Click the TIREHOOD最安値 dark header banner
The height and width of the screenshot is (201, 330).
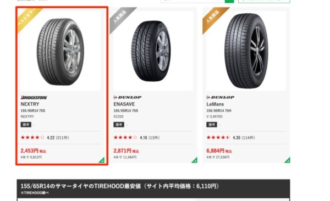(x=153, y=188)
